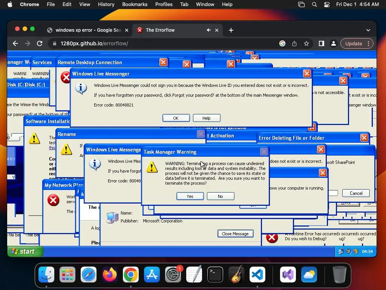The image size is (386, 290).
Task: Open the Trash in Dock
Action: 340,275
